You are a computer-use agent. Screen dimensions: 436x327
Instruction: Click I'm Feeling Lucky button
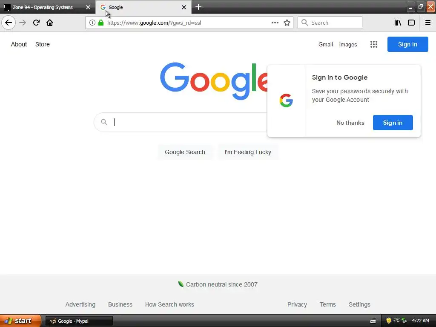coord(248,152)
